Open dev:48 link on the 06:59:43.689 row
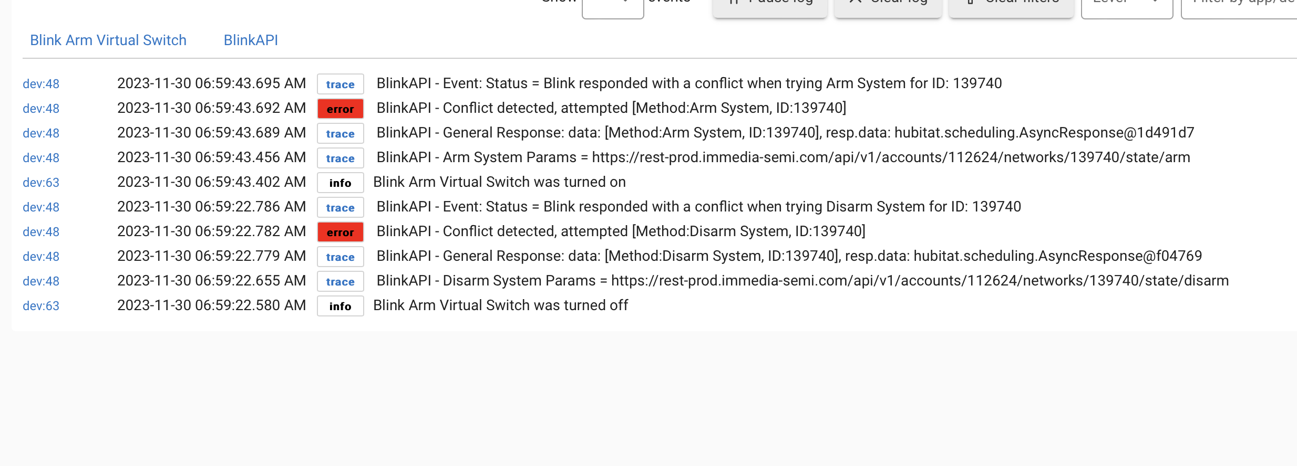 [41, 133]
